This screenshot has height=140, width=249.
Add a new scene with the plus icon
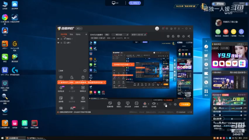coord(86,34)
